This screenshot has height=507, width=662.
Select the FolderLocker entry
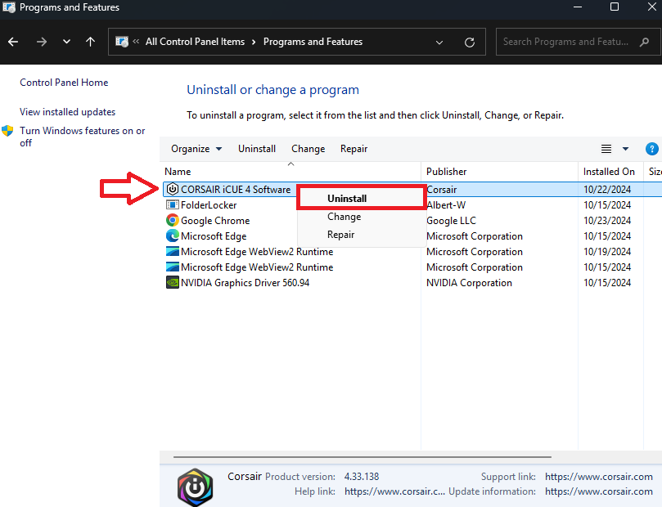pos(209,205)
